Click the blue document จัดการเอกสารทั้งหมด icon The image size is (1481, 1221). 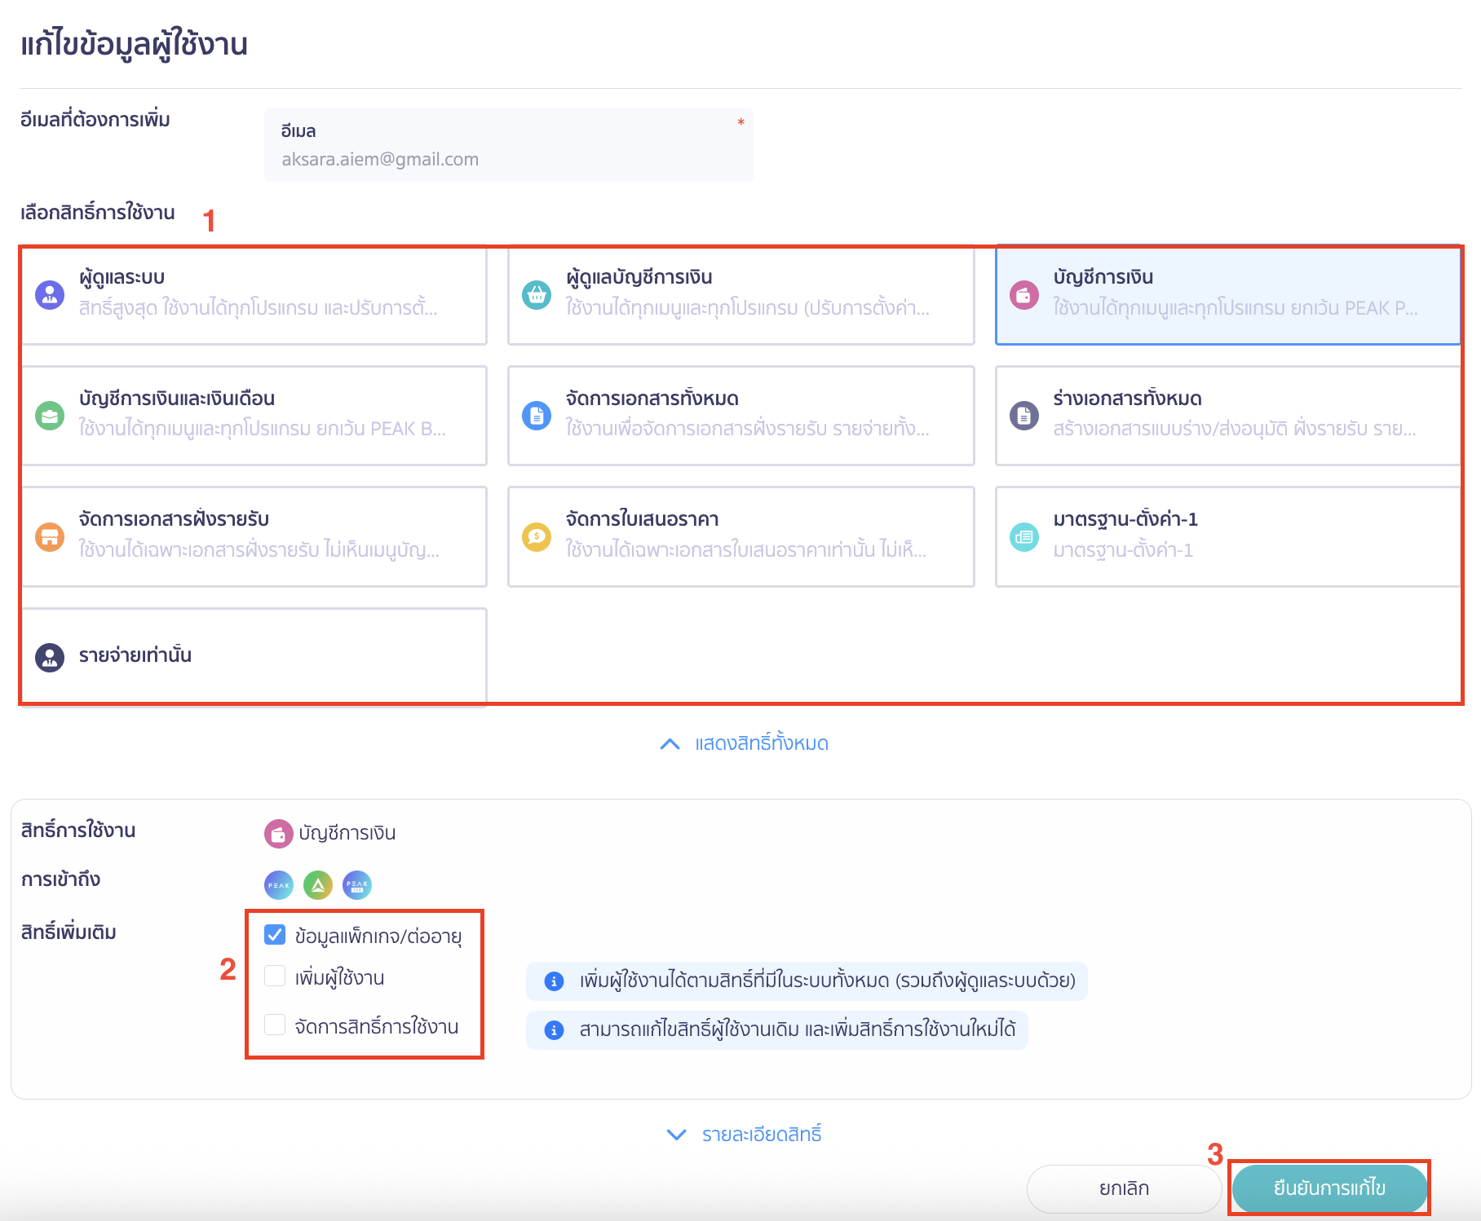pyautogui.click(x=537, y=416)
